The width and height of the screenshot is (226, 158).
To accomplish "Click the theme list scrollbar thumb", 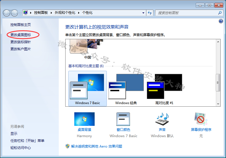I will tap(218, 83).
